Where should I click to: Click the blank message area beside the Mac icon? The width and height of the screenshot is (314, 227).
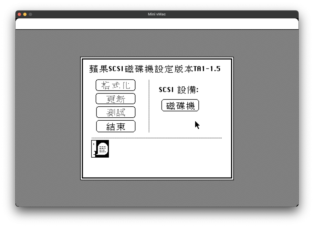point(166,153)
